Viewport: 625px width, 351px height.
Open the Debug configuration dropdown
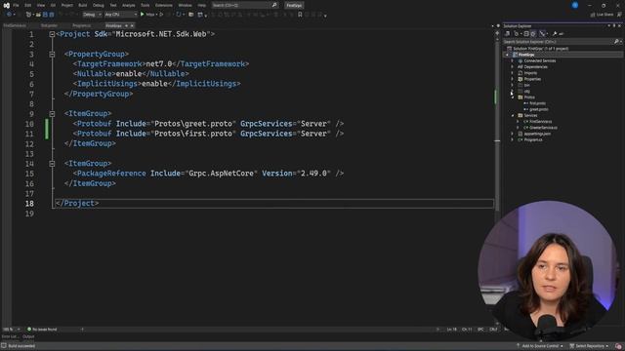point(92,15)
